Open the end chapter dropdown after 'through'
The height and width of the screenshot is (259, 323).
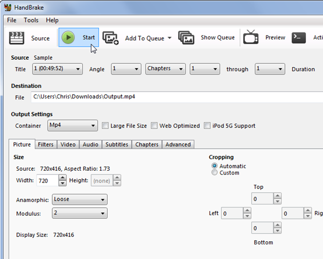(x=270, y=69)
